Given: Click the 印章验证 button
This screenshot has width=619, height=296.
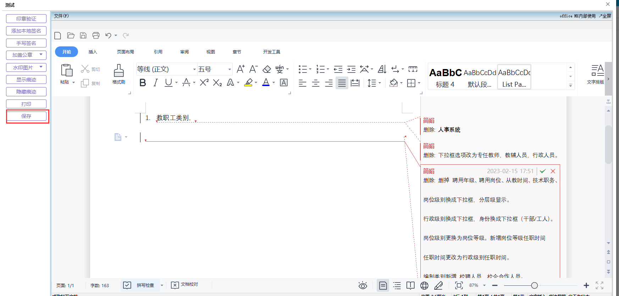Looking at the screenshot, I should click(x=26, y=19).
